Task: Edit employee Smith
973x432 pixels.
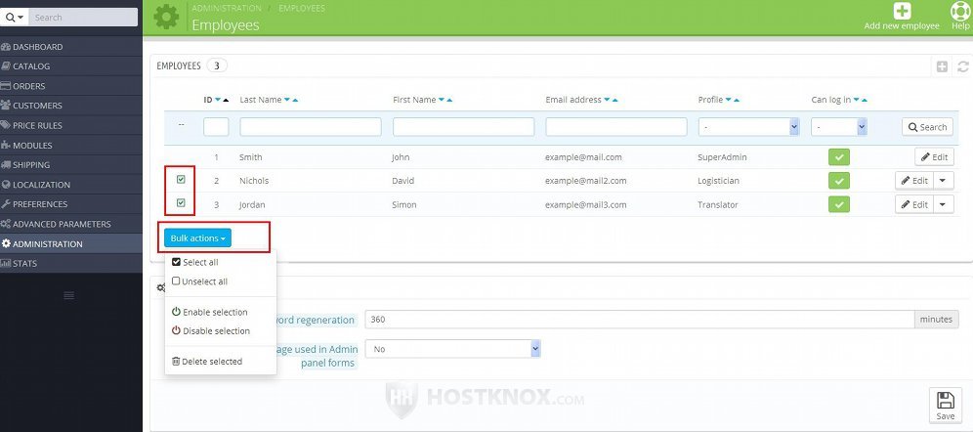Action: coord(934,157)
